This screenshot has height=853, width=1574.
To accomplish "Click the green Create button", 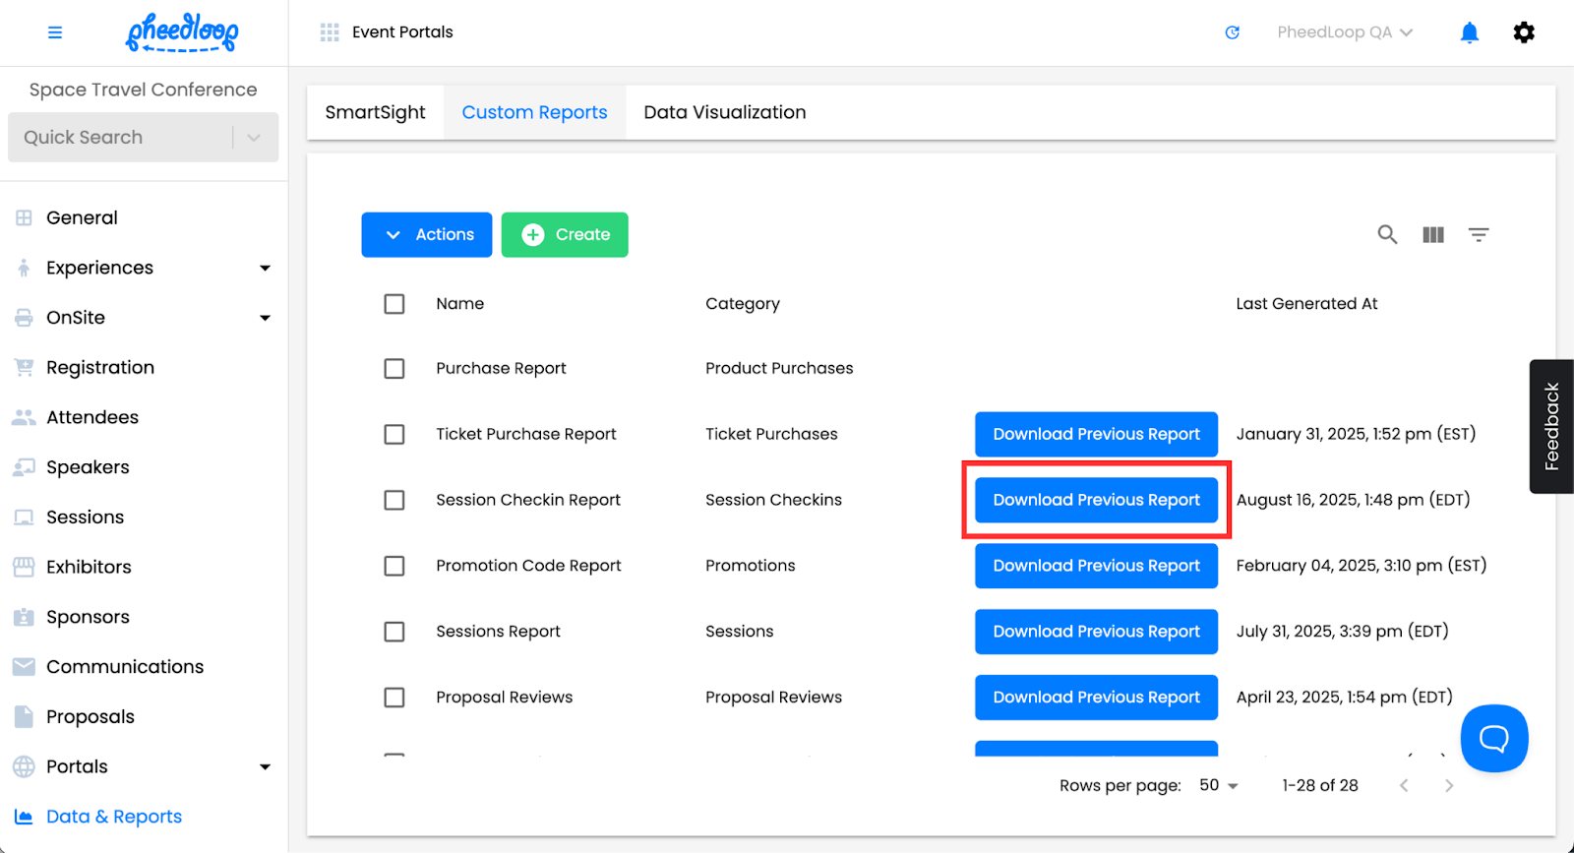I will pyautogui.click(x=565, y=234).
